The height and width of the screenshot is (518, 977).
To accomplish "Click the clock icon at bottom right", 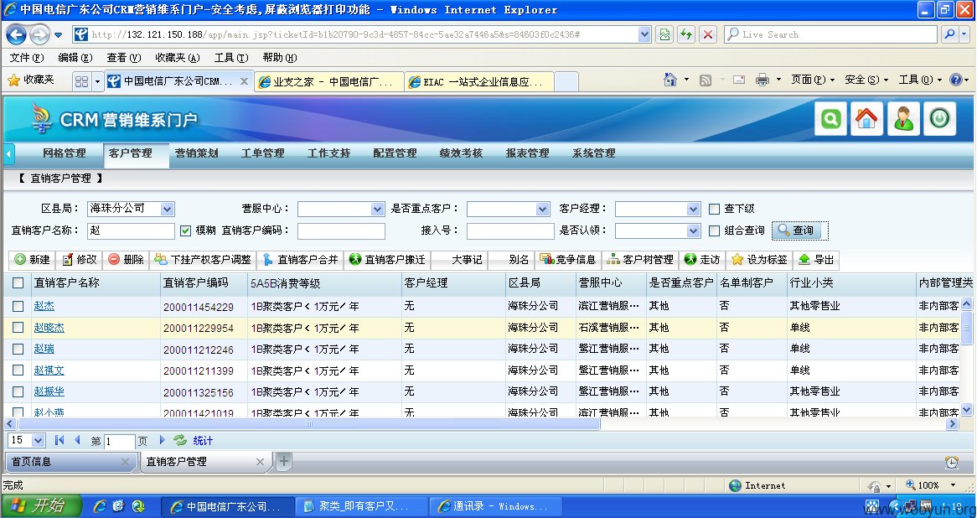I will click(952, 462).
